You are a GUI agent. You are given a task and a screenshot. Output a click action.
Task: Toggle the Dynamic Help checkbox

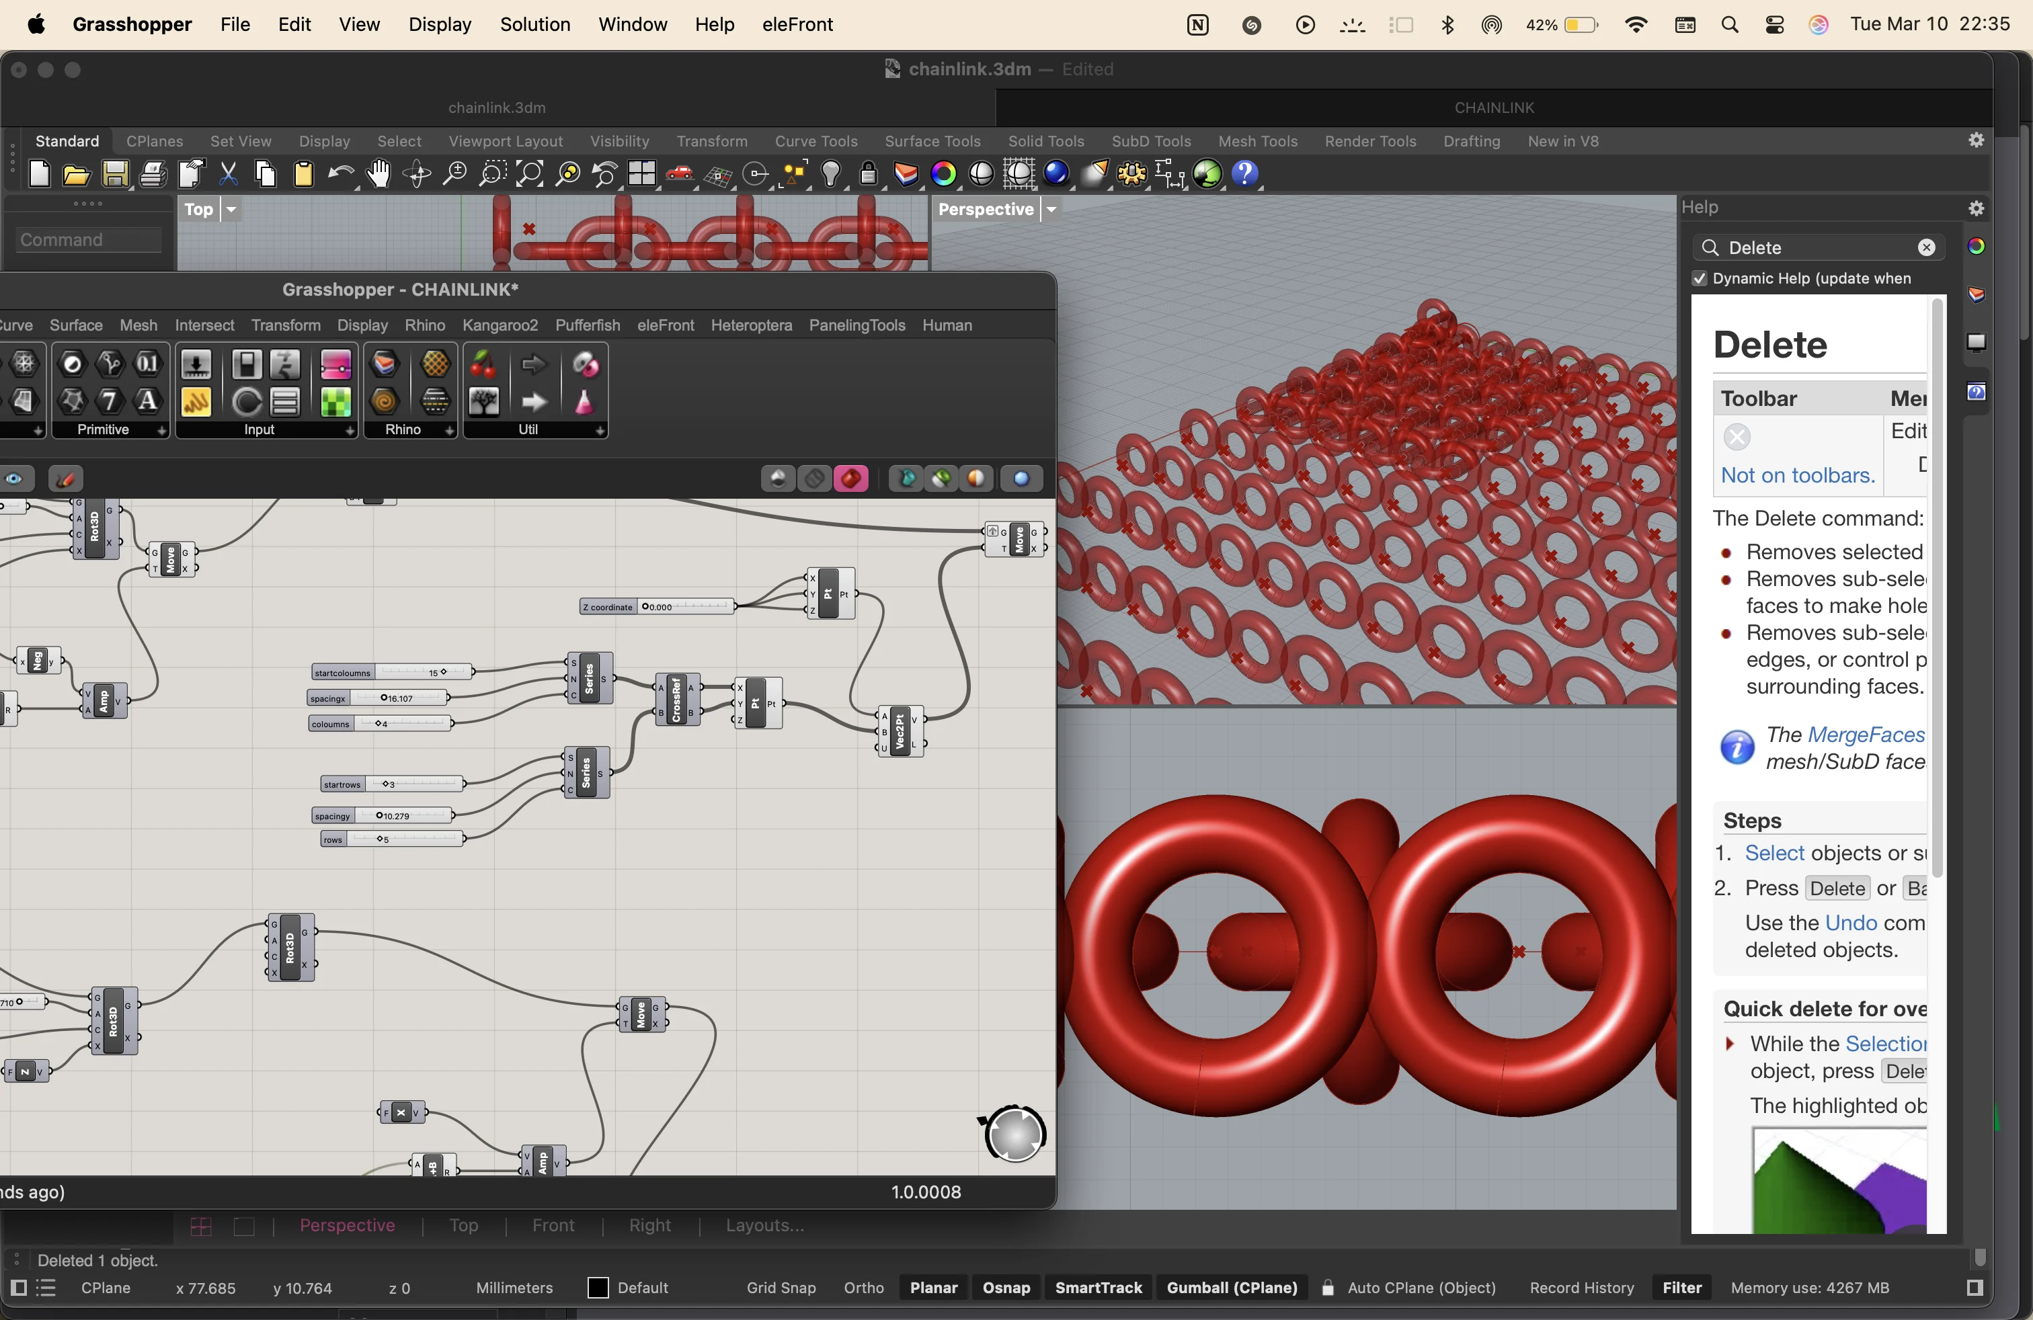(1700, 279)
